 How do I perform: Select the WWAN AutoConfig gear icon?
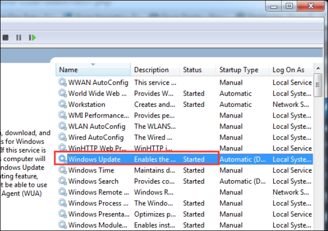63,82
